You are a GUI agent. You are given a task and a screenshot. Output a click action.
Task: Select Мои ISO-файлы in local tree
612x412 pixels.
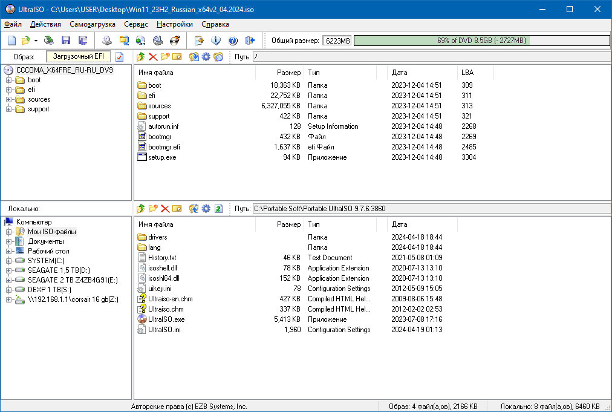point(51,232)
